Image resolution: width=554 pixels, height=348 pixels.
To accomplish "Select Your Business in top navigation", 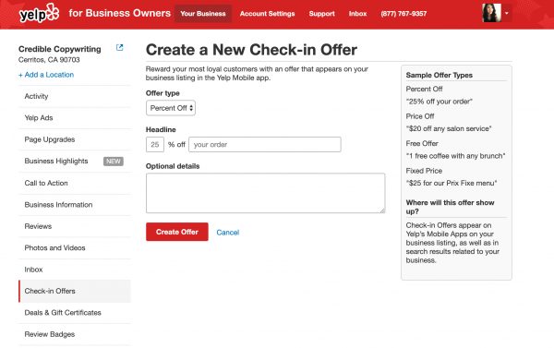I will (x=203, y=14).
